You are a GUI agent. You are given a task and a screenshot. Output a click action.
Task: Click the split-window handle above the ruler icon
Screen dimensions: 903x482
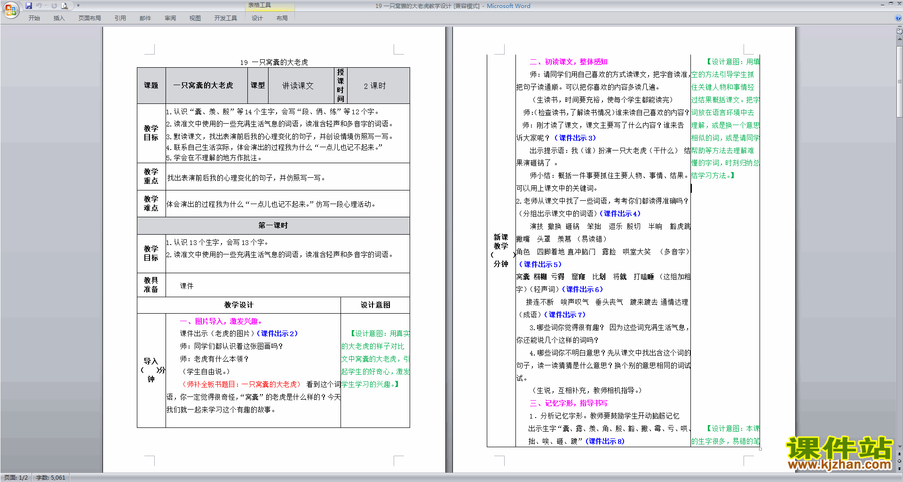pyautogui.click(x=900, y=27)
